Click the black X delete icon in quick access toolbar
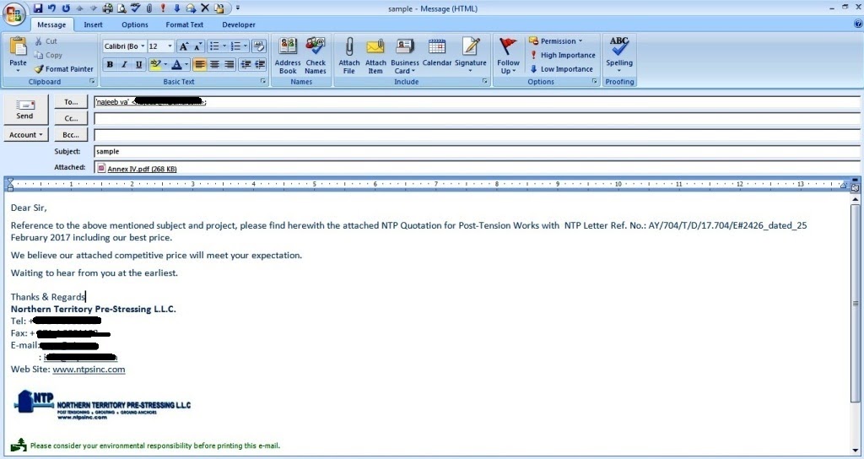The height and width of the screenshot is (459, 864). coord(204,8)
